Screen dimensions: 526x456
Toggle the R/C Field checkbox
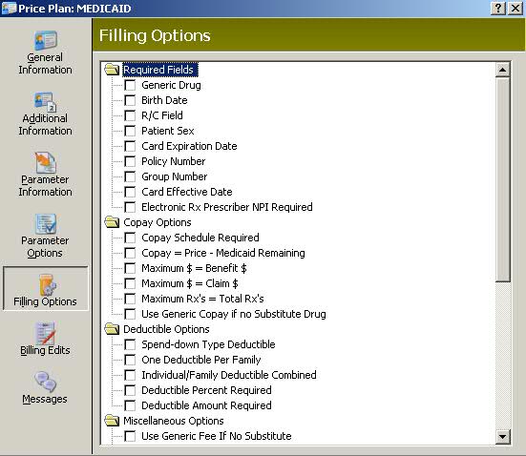click(x=130, y=115)
